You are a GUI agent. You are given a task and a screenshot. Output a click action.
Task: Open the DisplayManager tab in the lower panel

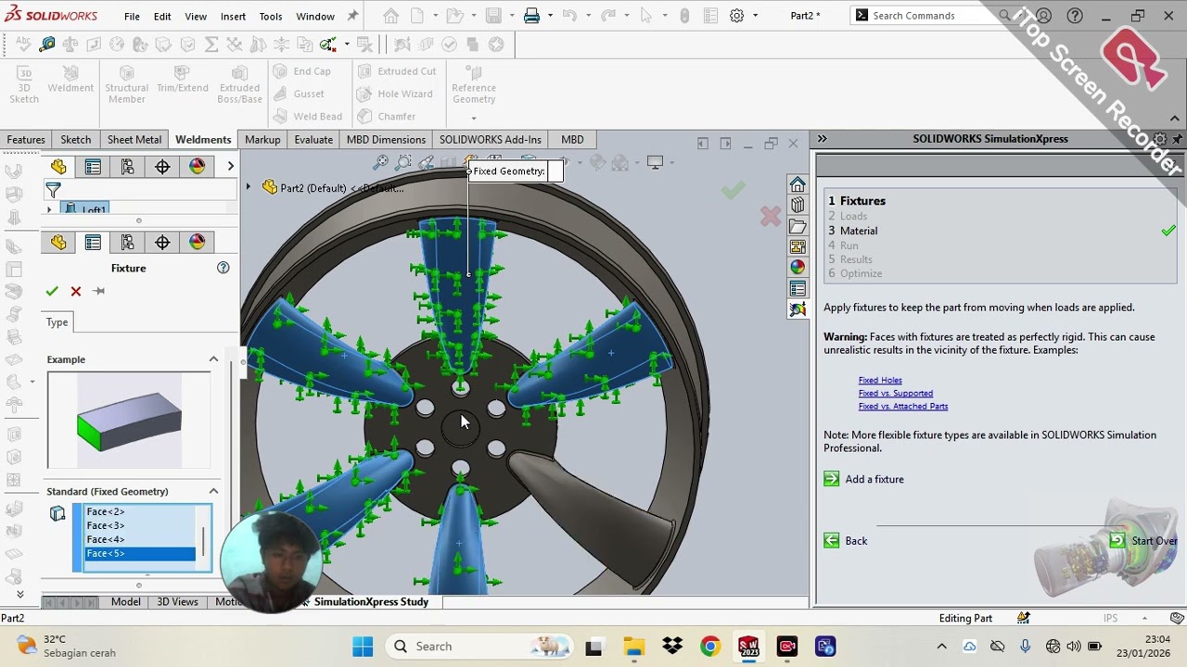(x=198, y=242)
